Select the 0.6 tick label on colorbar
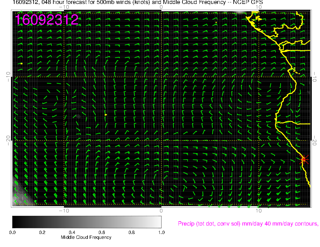The width and height of the screenshot is (320, 247). point(102,232)
